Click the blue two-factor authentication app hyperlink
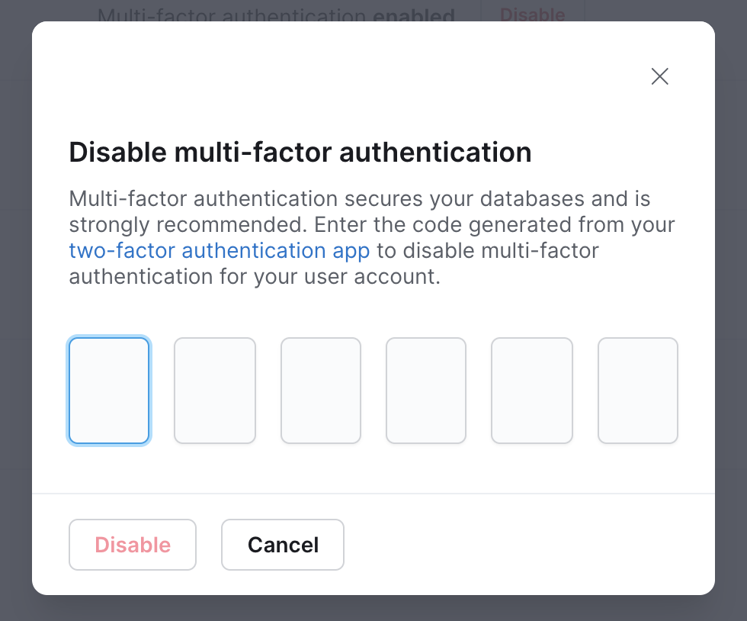The image size is (747, 621). click(219, 250)
